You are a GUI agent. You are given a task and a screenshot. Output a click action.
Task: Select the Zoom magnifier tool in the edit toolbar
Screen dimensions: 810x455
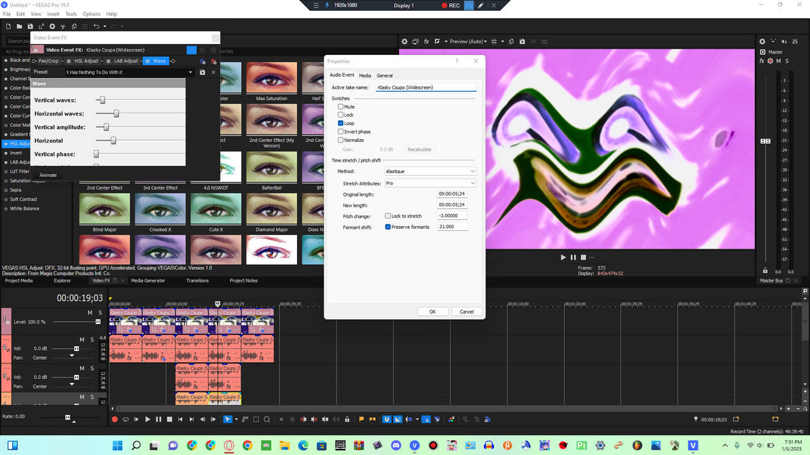click(x=267, y=420)
